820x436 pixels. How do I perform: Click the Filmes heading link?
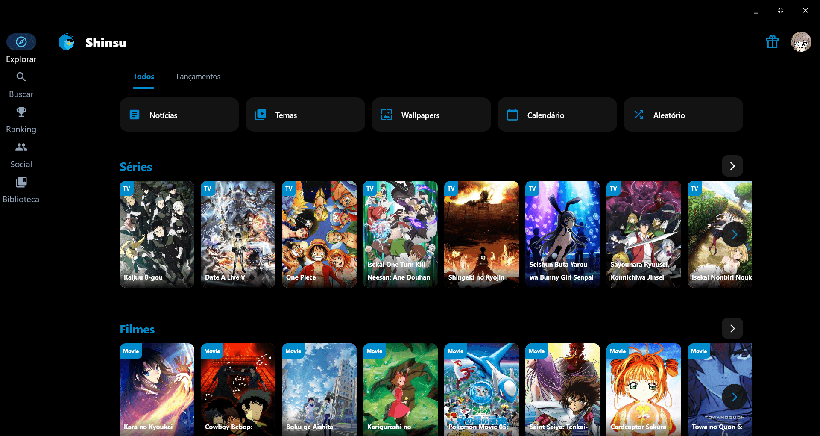click(x=137, y=329)
